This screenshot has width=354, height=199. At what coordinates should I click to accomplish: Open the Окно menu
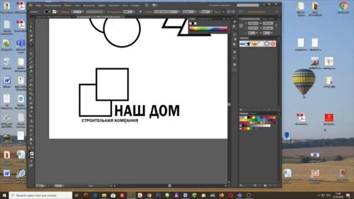coord(125,6)
